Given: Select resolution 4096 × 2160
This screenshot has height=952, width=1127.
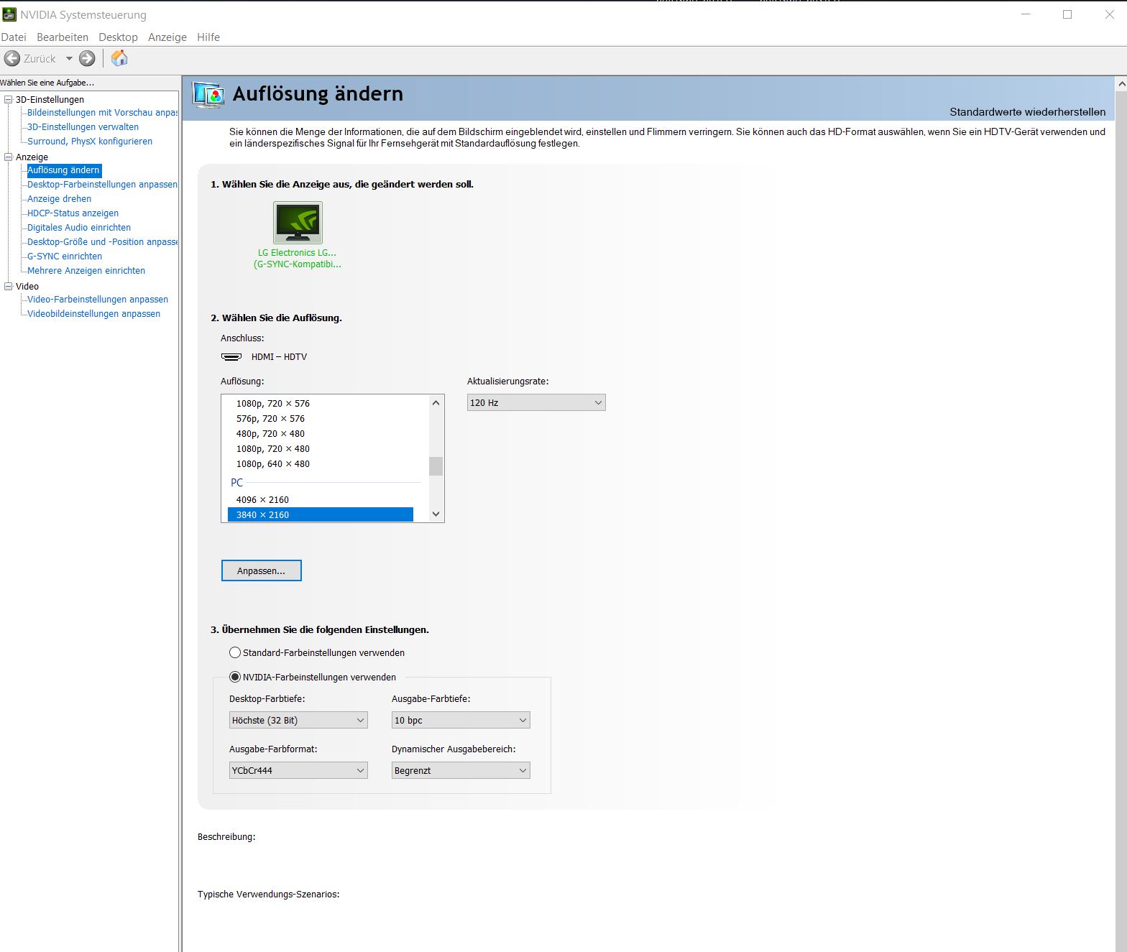Looking at the screenshot, I should (x=321, y=499).
